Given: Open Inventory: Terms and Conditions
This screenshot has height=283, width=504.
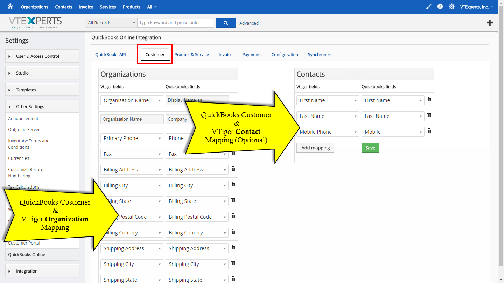Looking at the screenshot, I should (x=29, y=144).
